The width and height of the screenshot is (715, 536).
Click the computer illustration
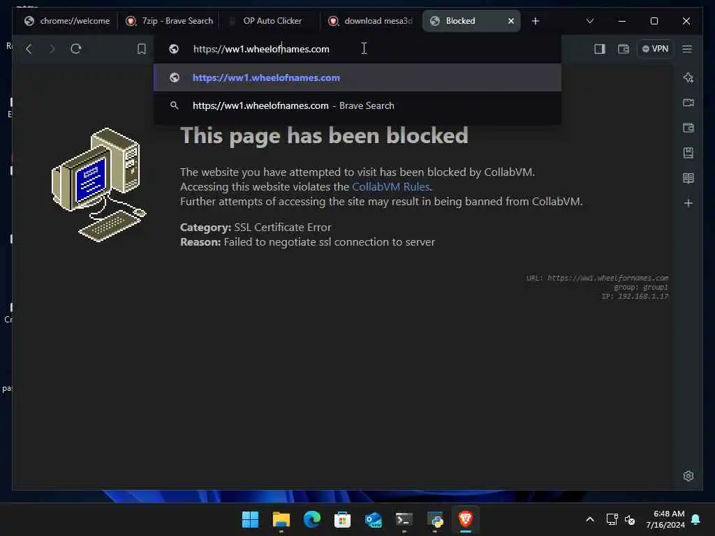point(98,184)
